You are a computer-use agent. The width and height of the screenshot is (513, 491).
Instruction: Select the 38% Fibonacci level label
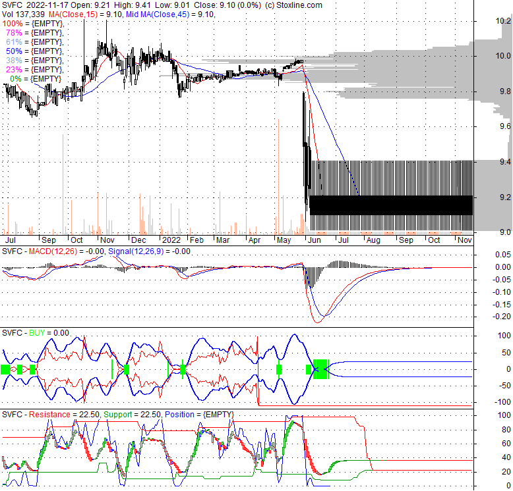(34, 60)
